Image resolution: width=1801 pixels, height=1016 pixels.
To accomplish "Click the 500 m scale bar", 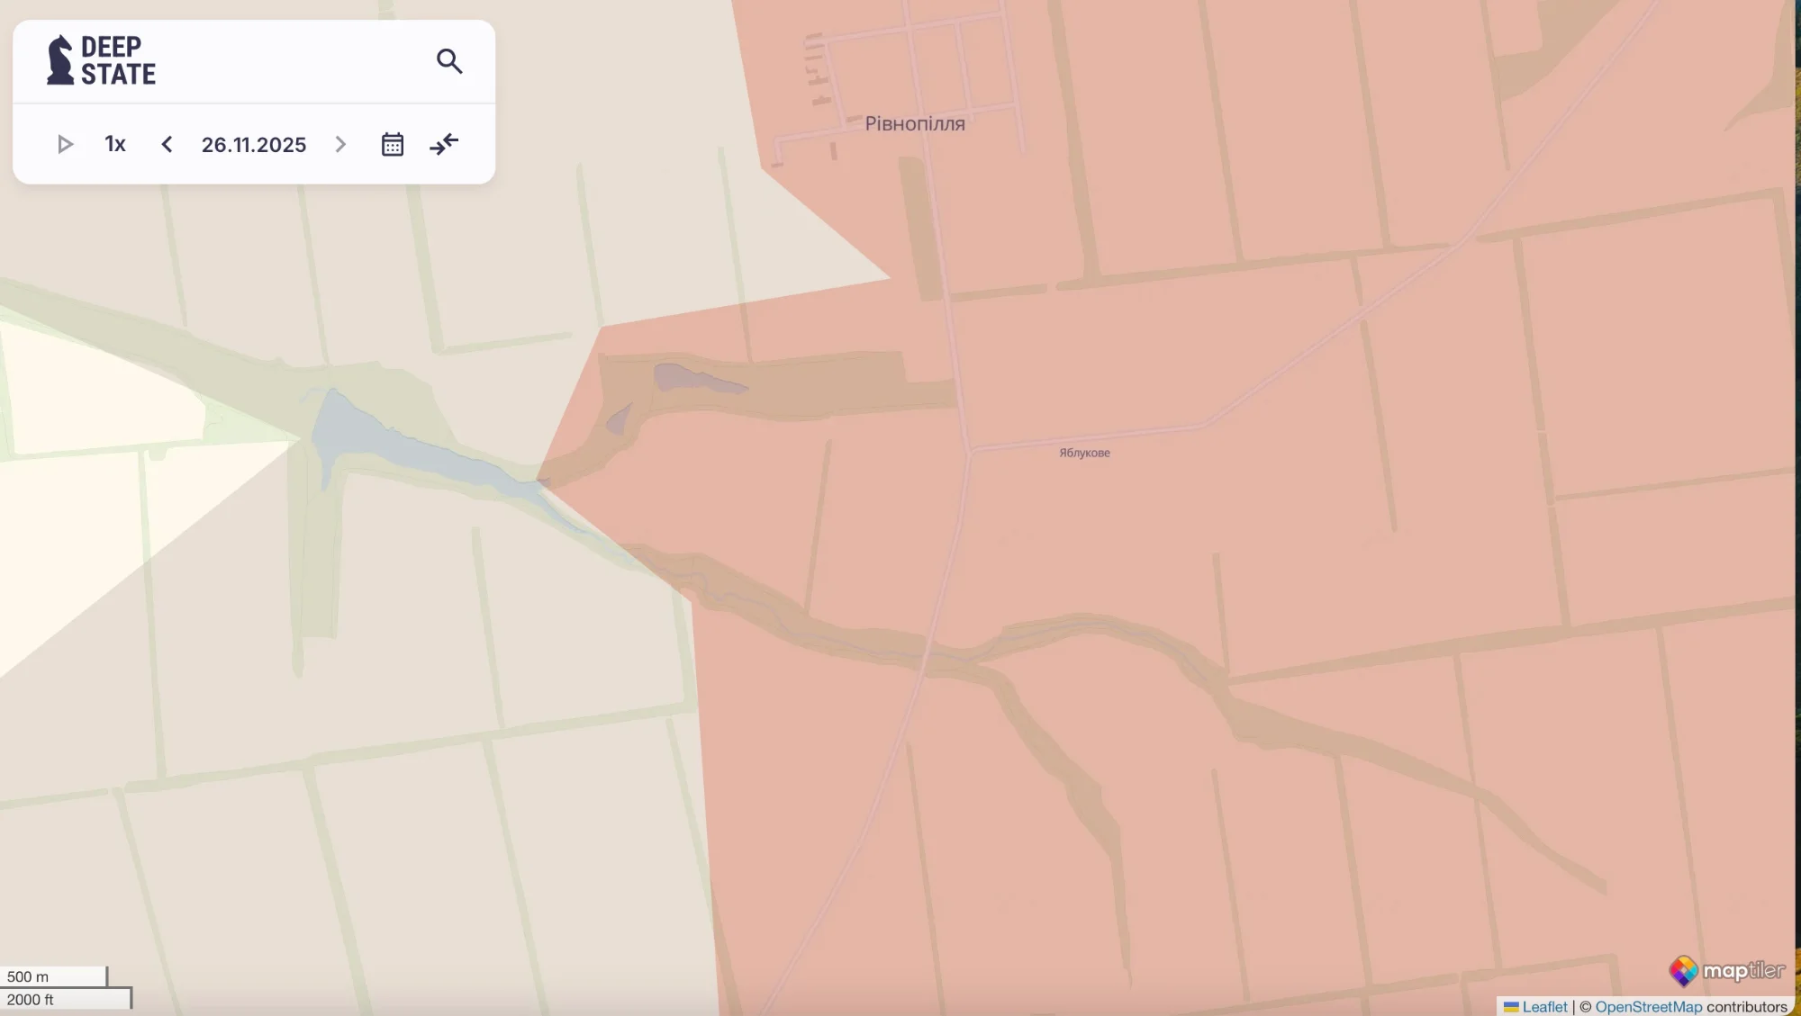I will [53, 976].
